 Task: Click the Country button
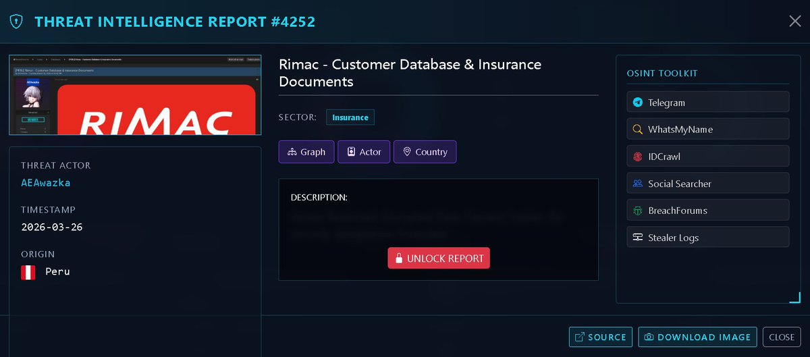pos(425,152)
